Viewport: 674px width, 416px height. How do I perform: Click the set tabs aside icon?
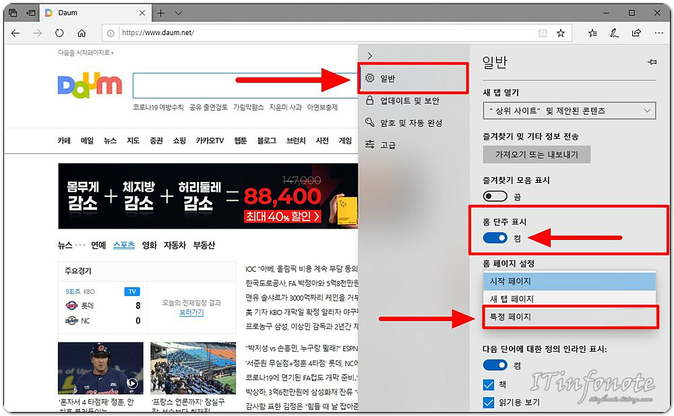pos(31,13)
